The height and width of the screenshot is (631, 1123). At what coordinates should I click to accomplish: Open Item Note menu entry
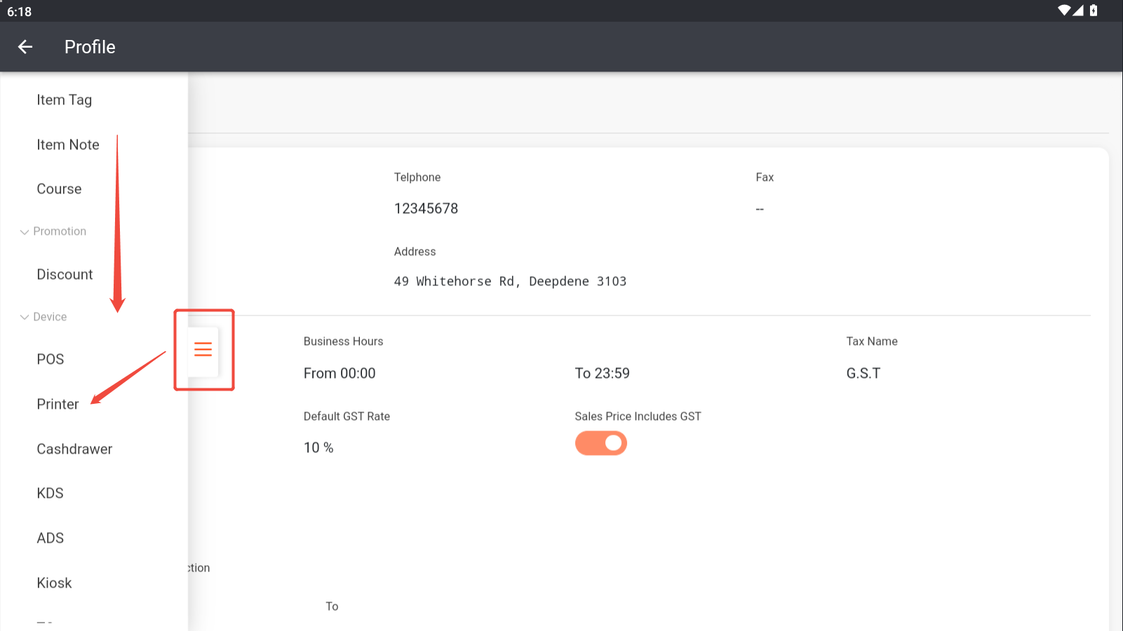click(x=68, y=144)
